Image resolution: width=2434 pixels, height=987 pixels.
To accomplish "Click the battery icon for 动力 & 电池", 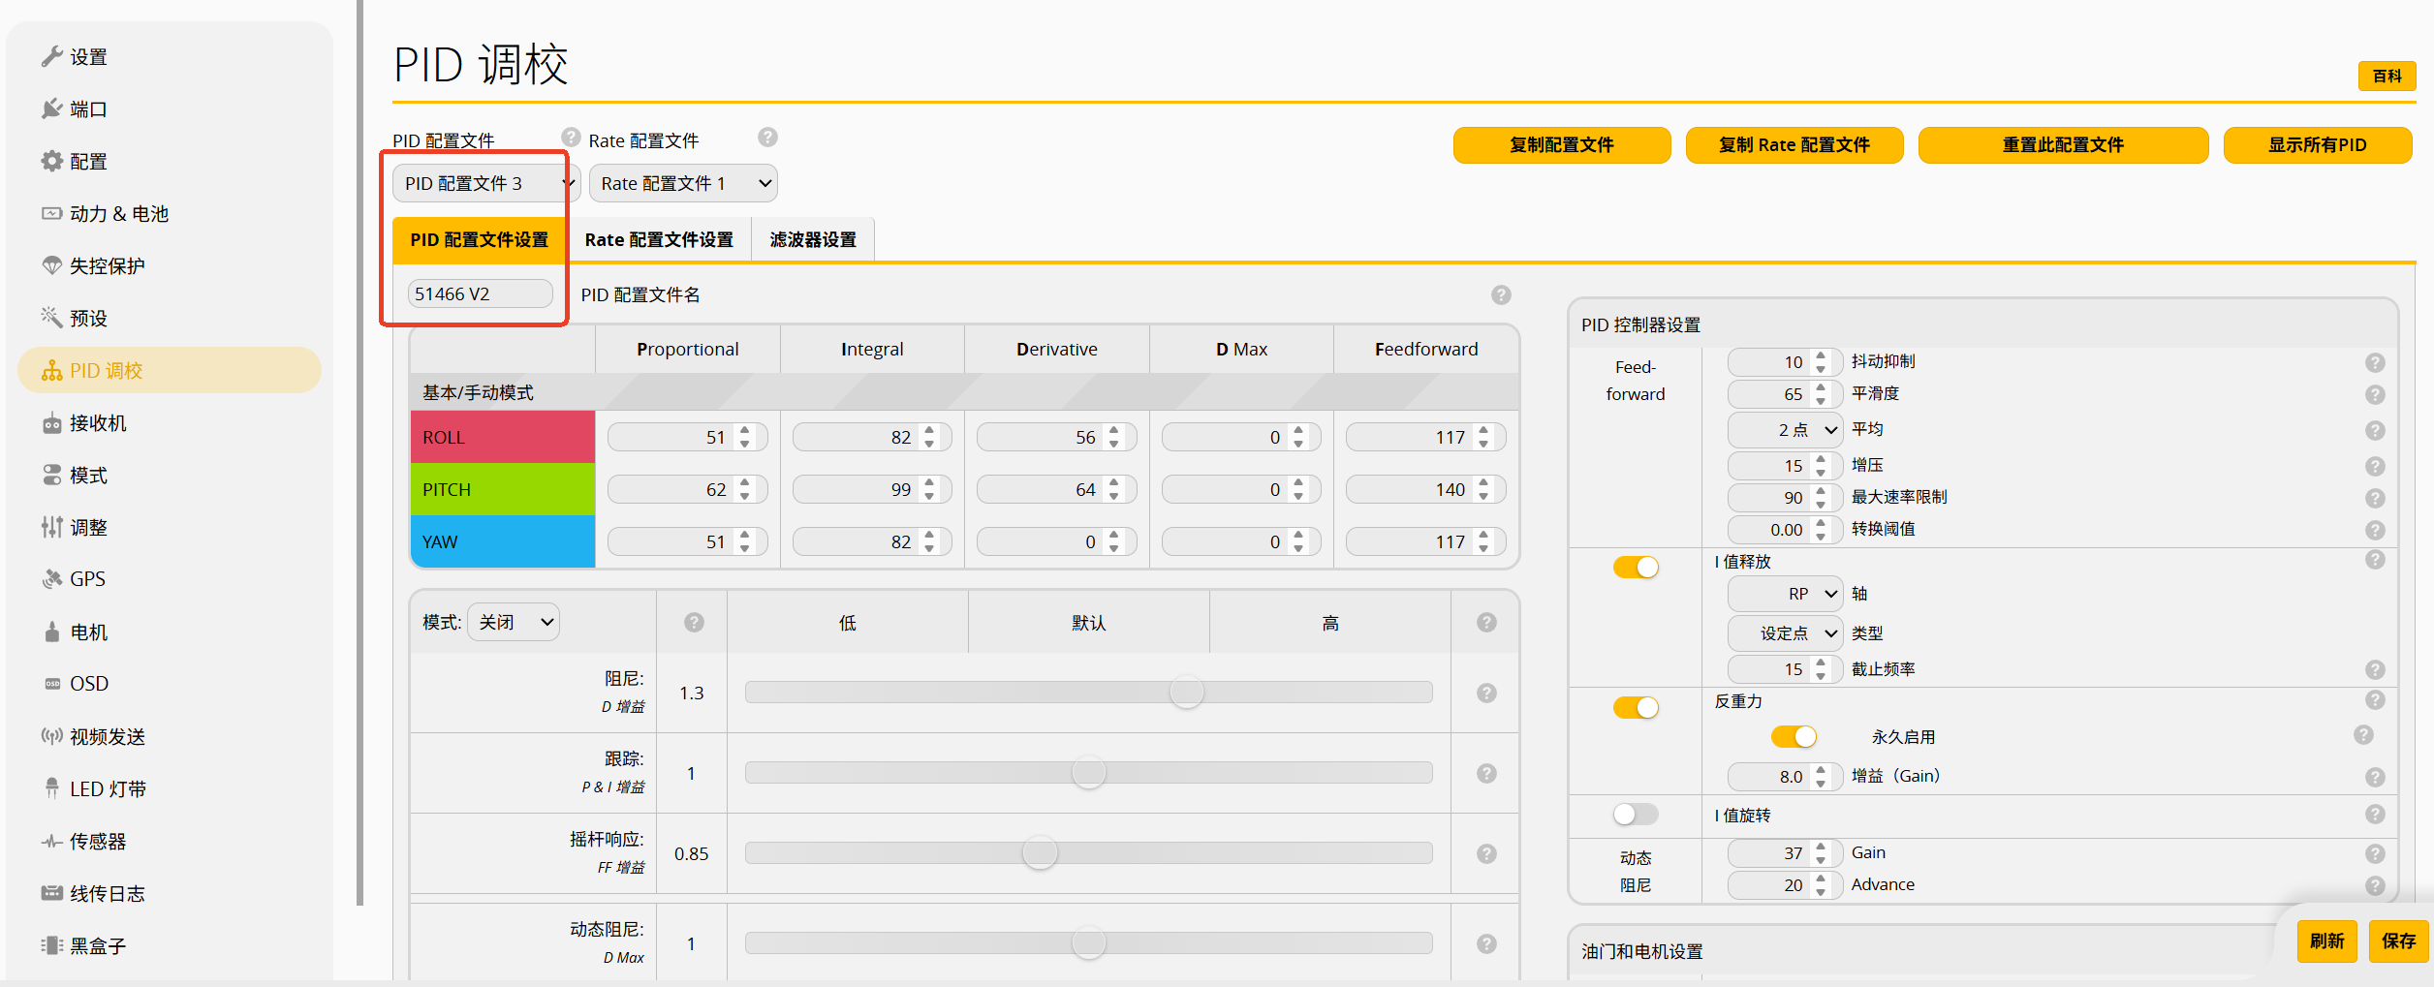I will [x=51, y=214].
